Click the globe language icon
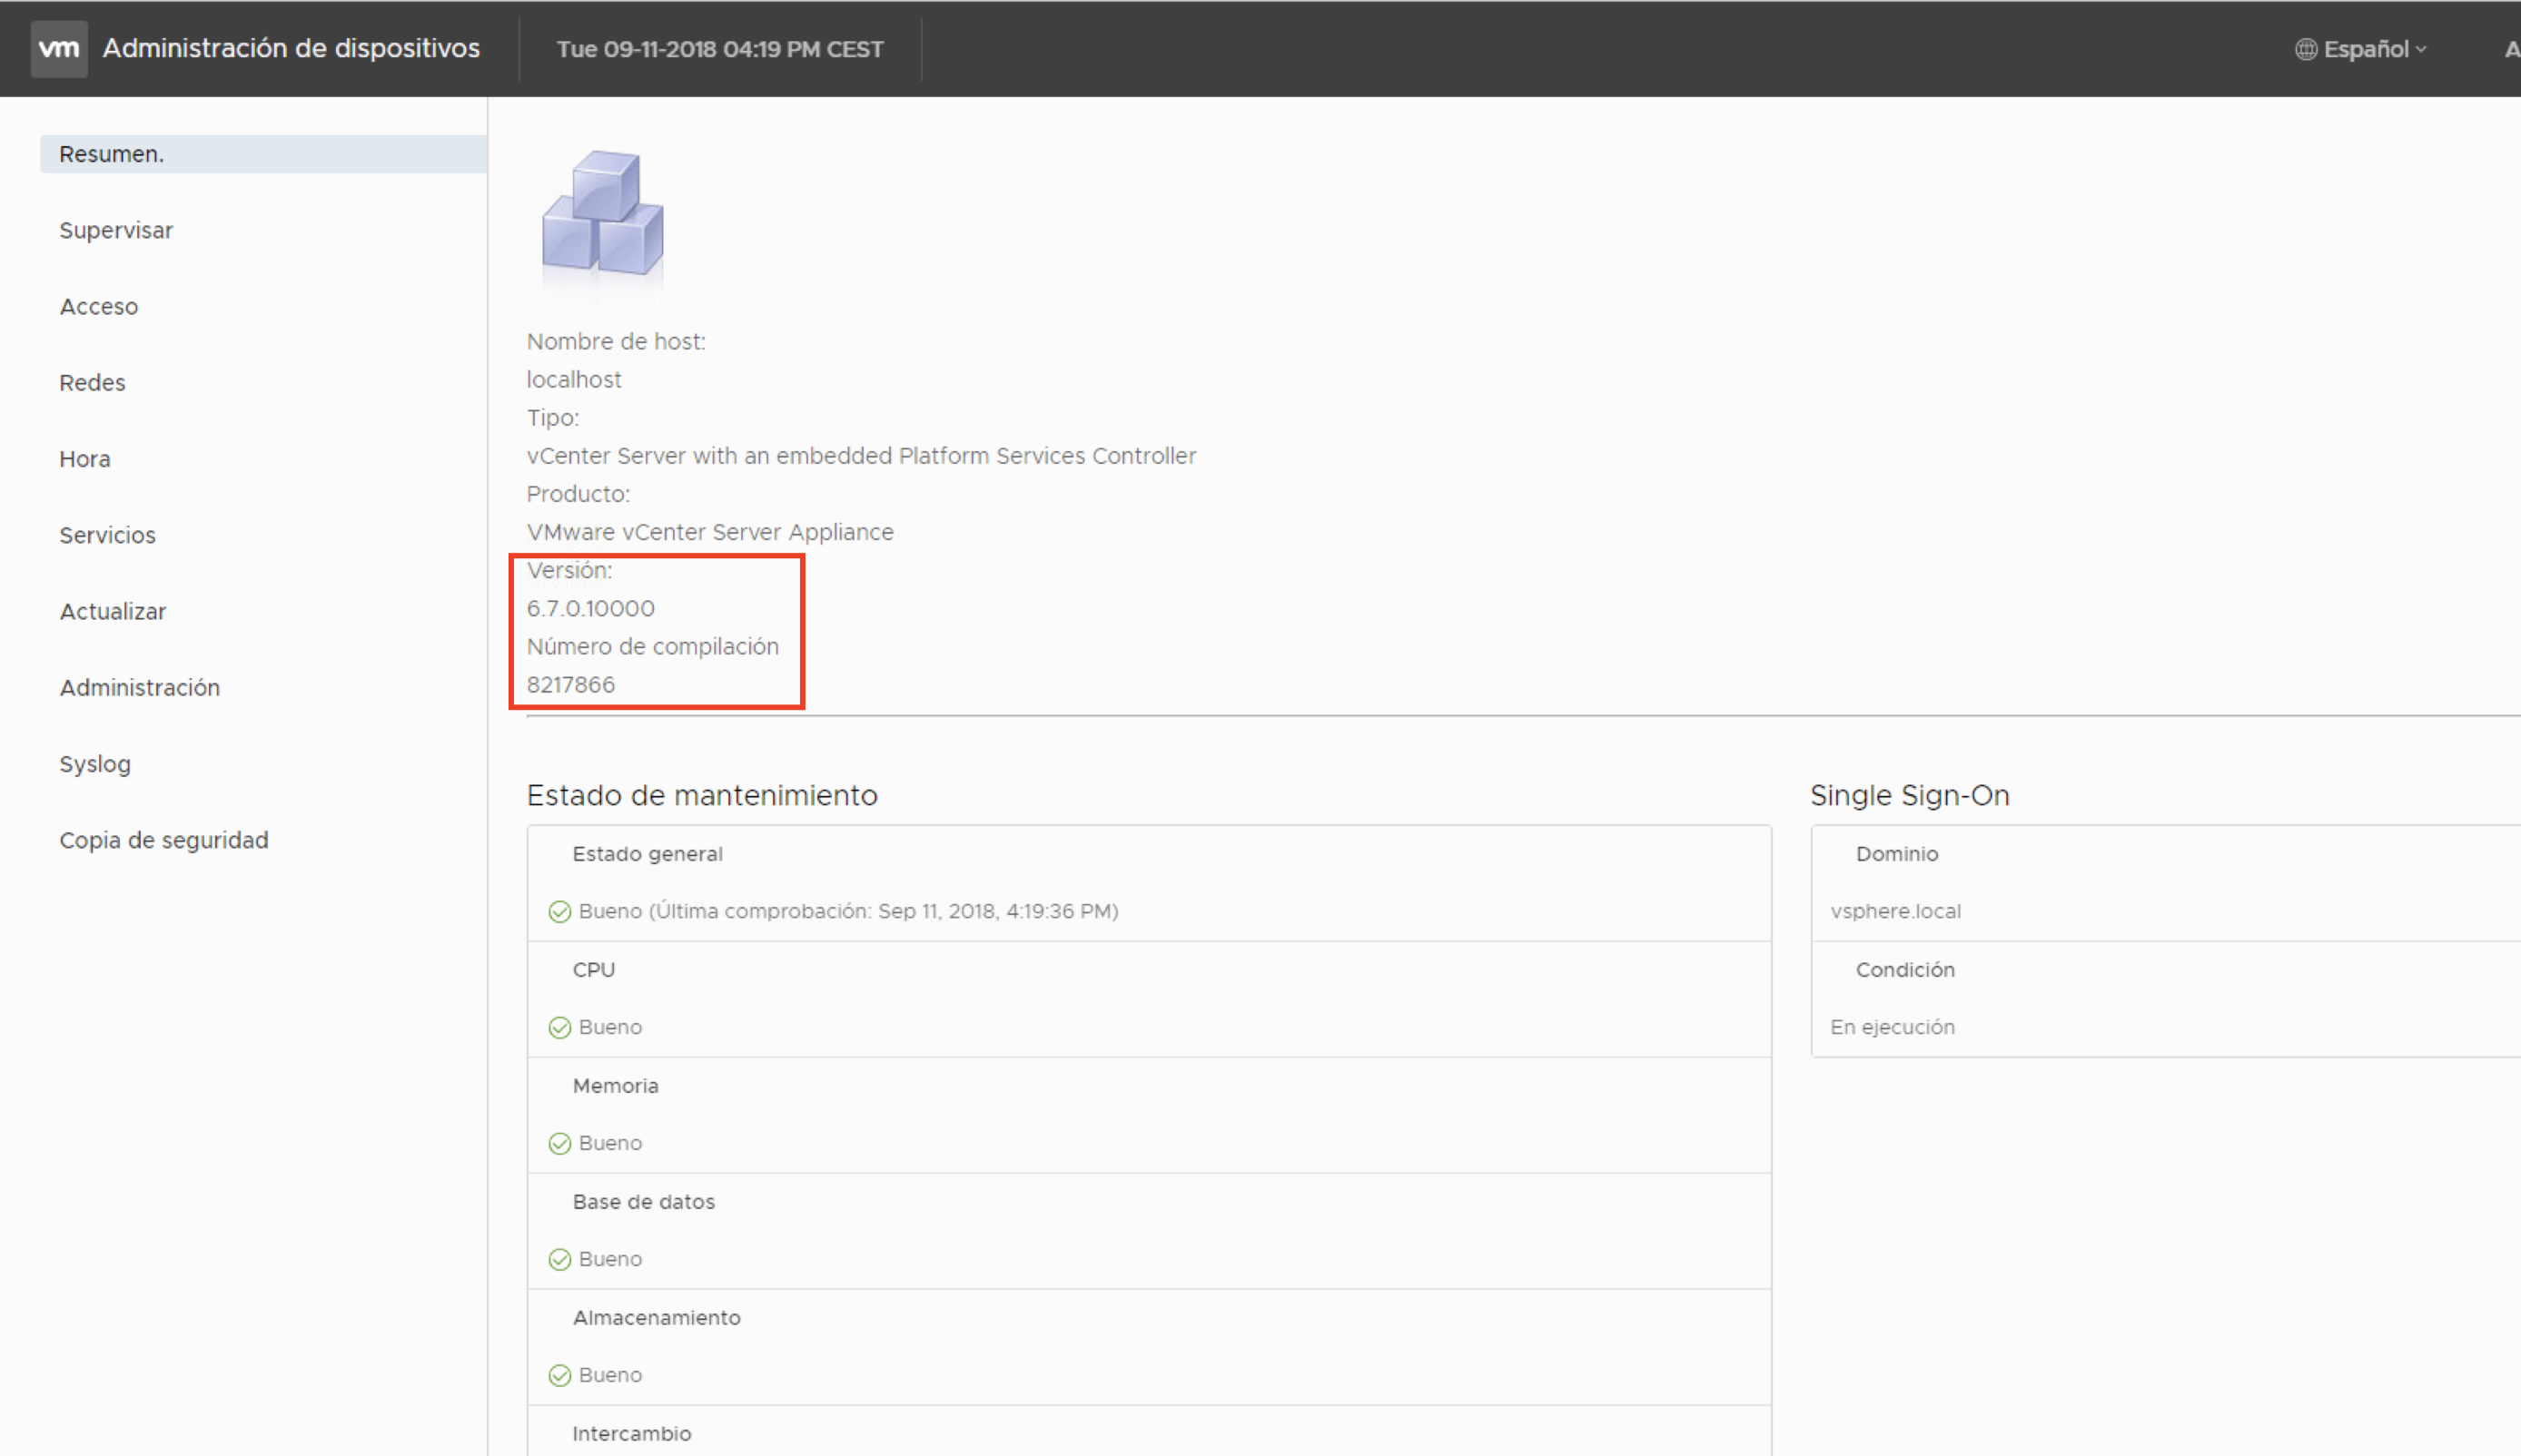Screen dimensions: 2521x1456 2305,50
